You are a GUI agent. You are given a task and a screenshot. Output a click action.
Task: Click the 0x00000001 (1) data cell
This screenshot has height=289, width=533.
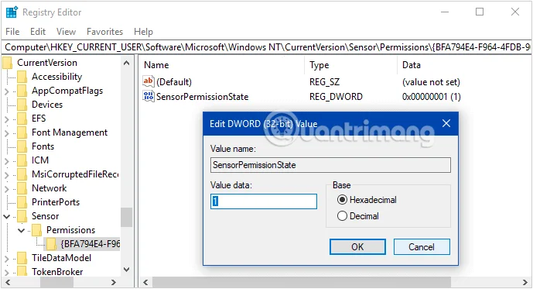pos(432,97)
